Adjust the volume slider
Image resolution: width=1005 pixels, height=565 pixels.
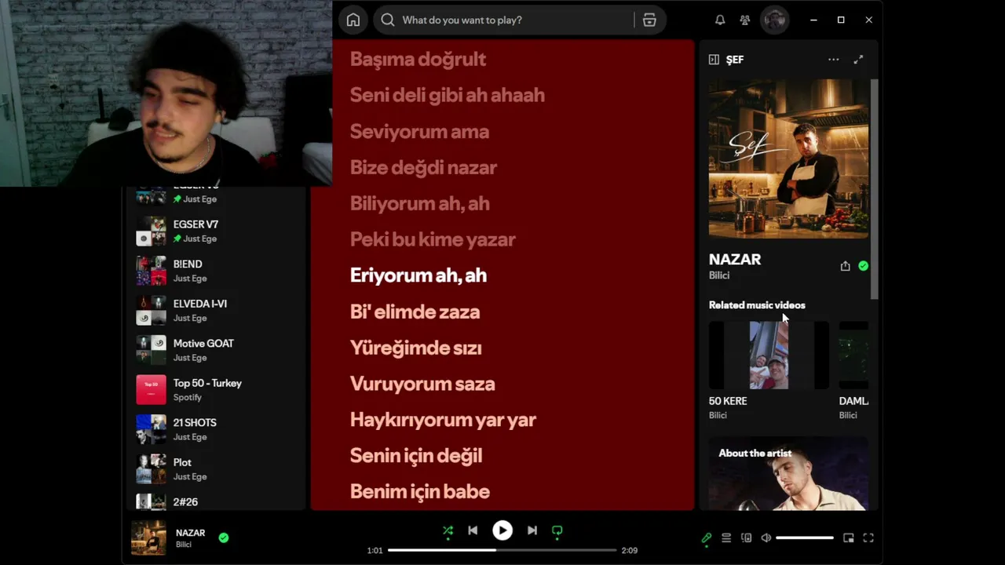(x=805, y=538)
